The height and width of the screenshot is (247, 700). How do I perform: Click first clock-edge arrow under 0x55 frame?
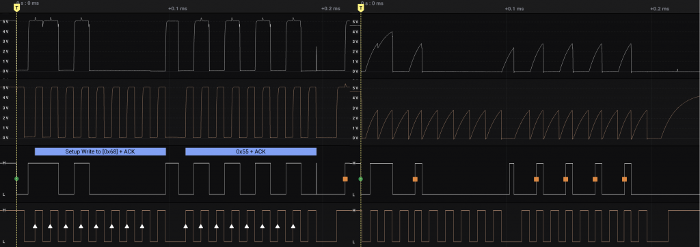coord(185,226)
